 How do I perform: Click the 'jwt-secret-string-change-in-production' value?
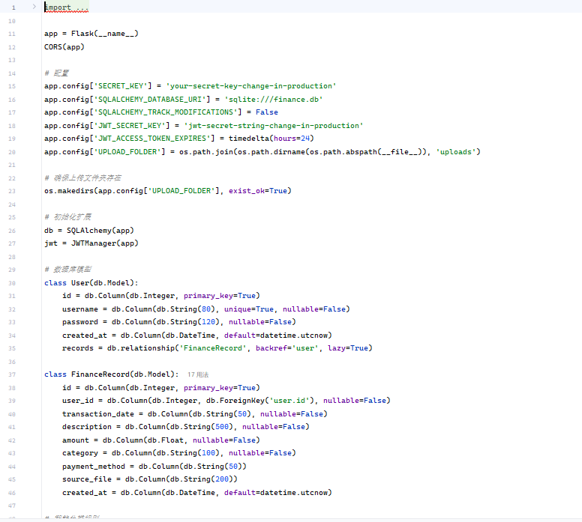point(274,126)
